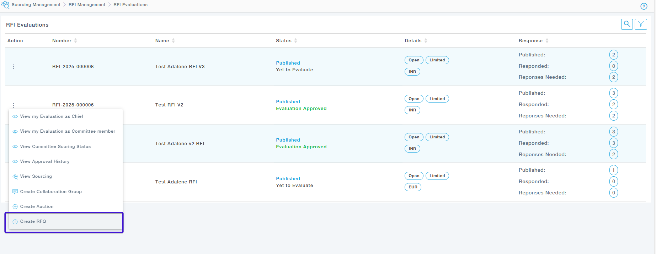Click the search magnifier icon
Screen dimensions: 656x254
click(627, 24)
